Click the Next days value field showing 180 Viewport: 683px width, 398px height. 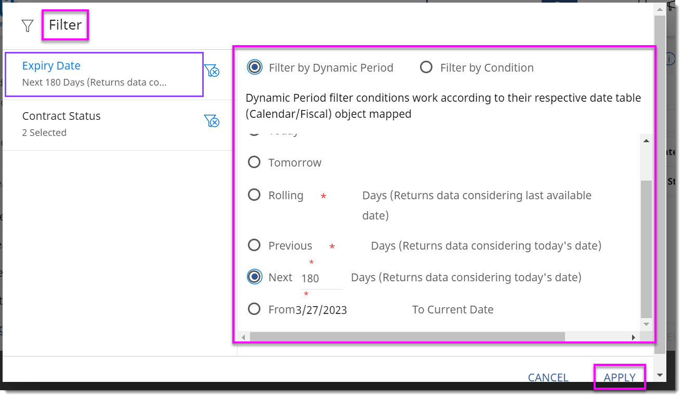(x=320, y=279)
